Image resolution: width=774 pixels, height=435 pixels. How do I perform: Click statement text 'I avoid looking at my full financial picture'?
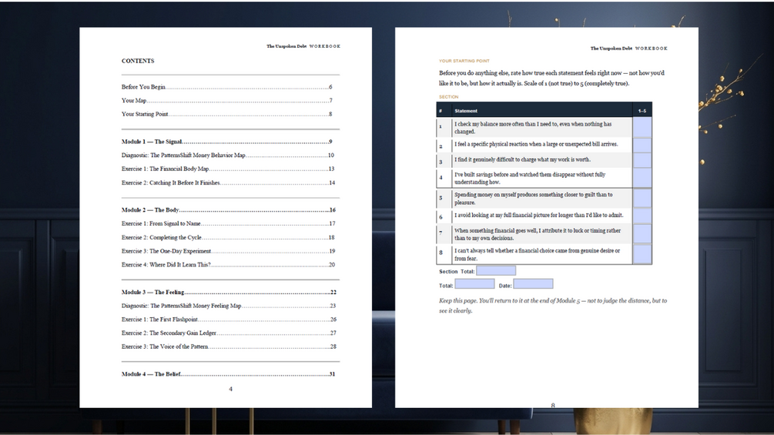(539, 215)
